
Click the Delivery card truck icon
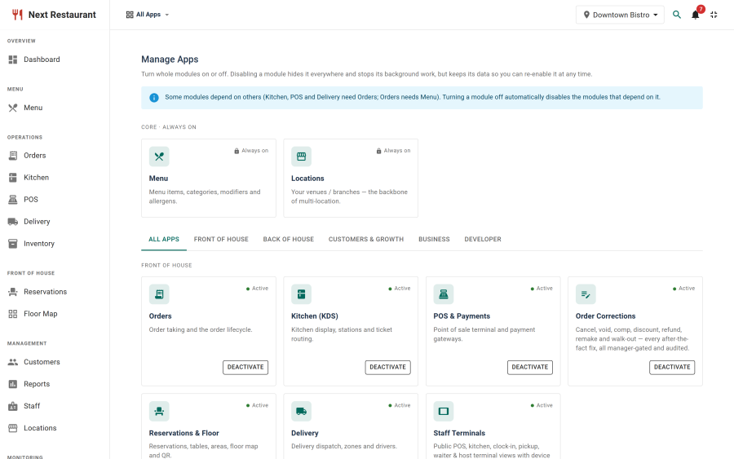click(x=302, y=411)
